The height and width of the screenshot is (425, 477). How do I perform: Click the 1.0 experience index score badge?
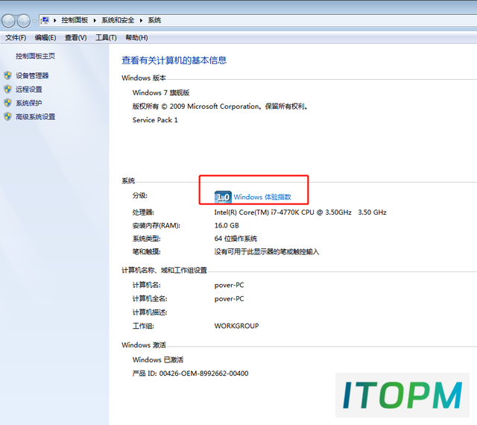[223, 197]
